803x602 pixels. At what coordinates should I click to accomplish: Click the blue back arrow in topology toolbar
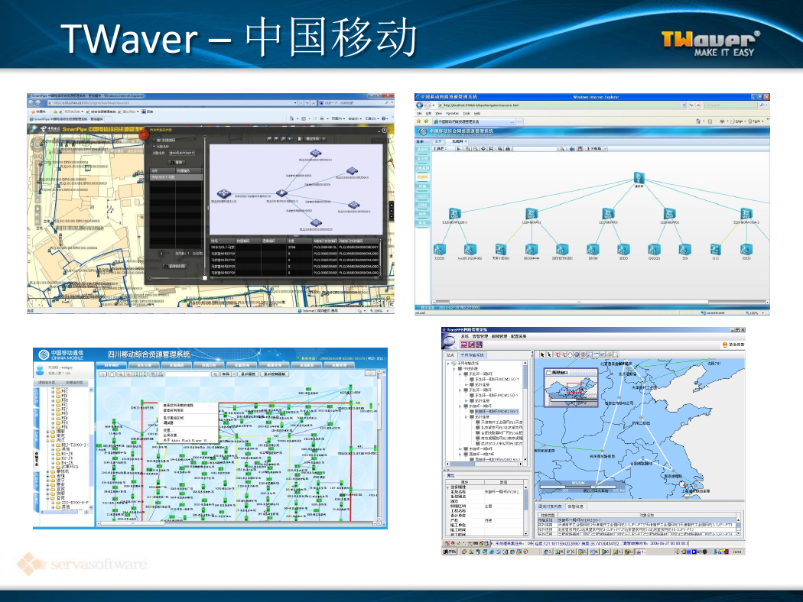(x=571, y=149)
